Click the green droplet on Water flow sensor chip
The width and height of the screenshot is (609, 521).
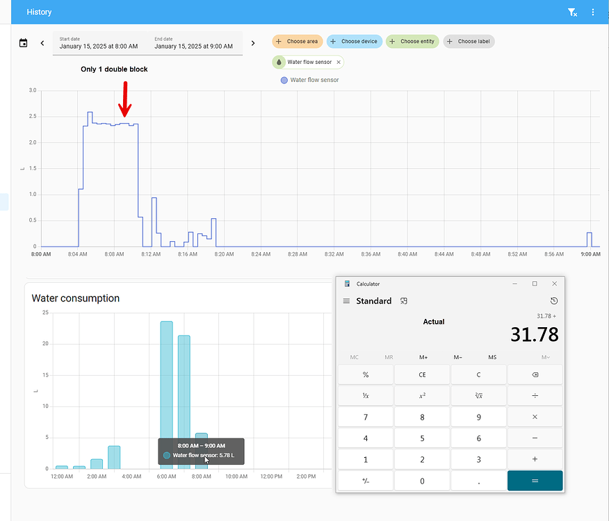(x=279, y=61)
